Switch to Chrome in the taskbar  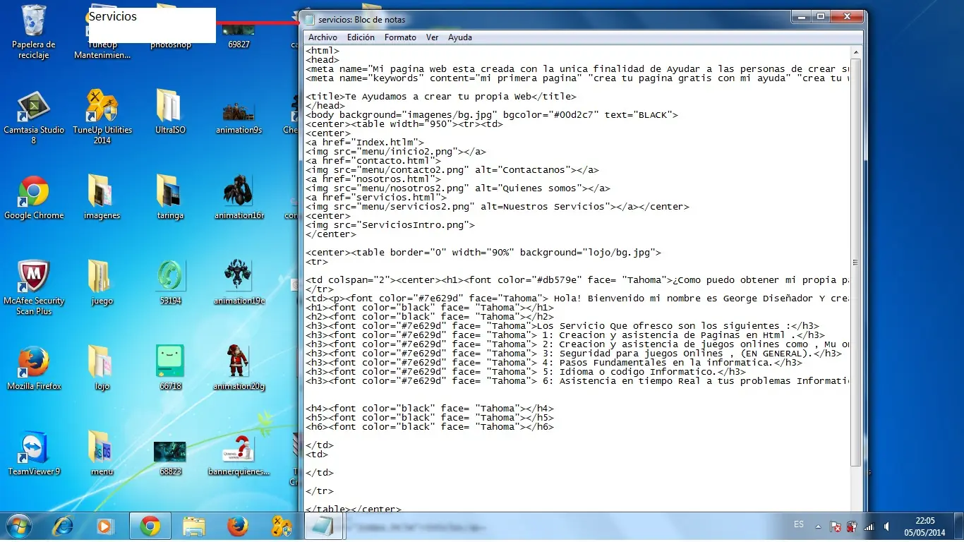click(150, 526)
